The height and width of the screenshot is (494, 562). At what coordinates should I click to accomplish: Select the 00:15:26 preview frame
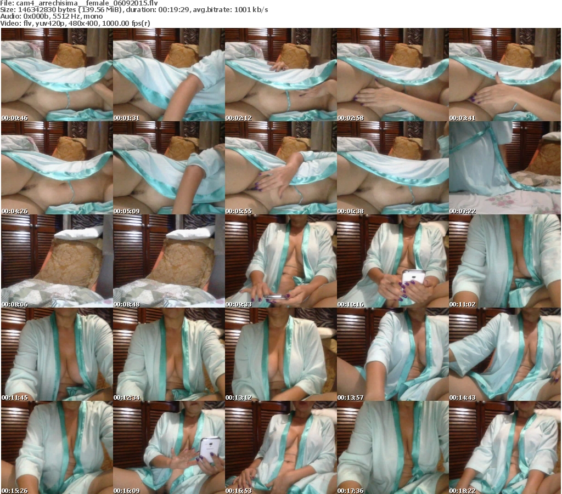coord(57,447)
